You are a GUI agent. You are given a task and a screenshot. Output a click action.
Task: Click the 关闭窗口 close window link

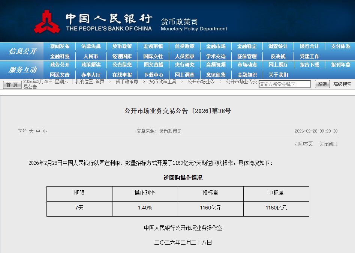[328, 144]
